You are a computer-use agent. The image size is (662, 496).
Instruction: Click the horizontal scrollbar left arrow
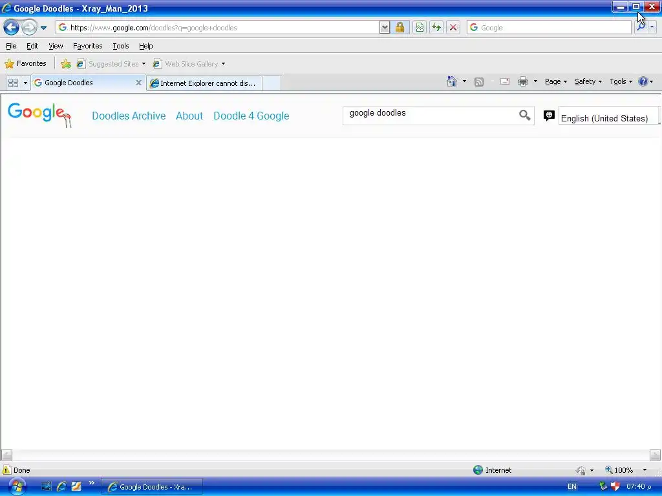[x=6, y=455]
